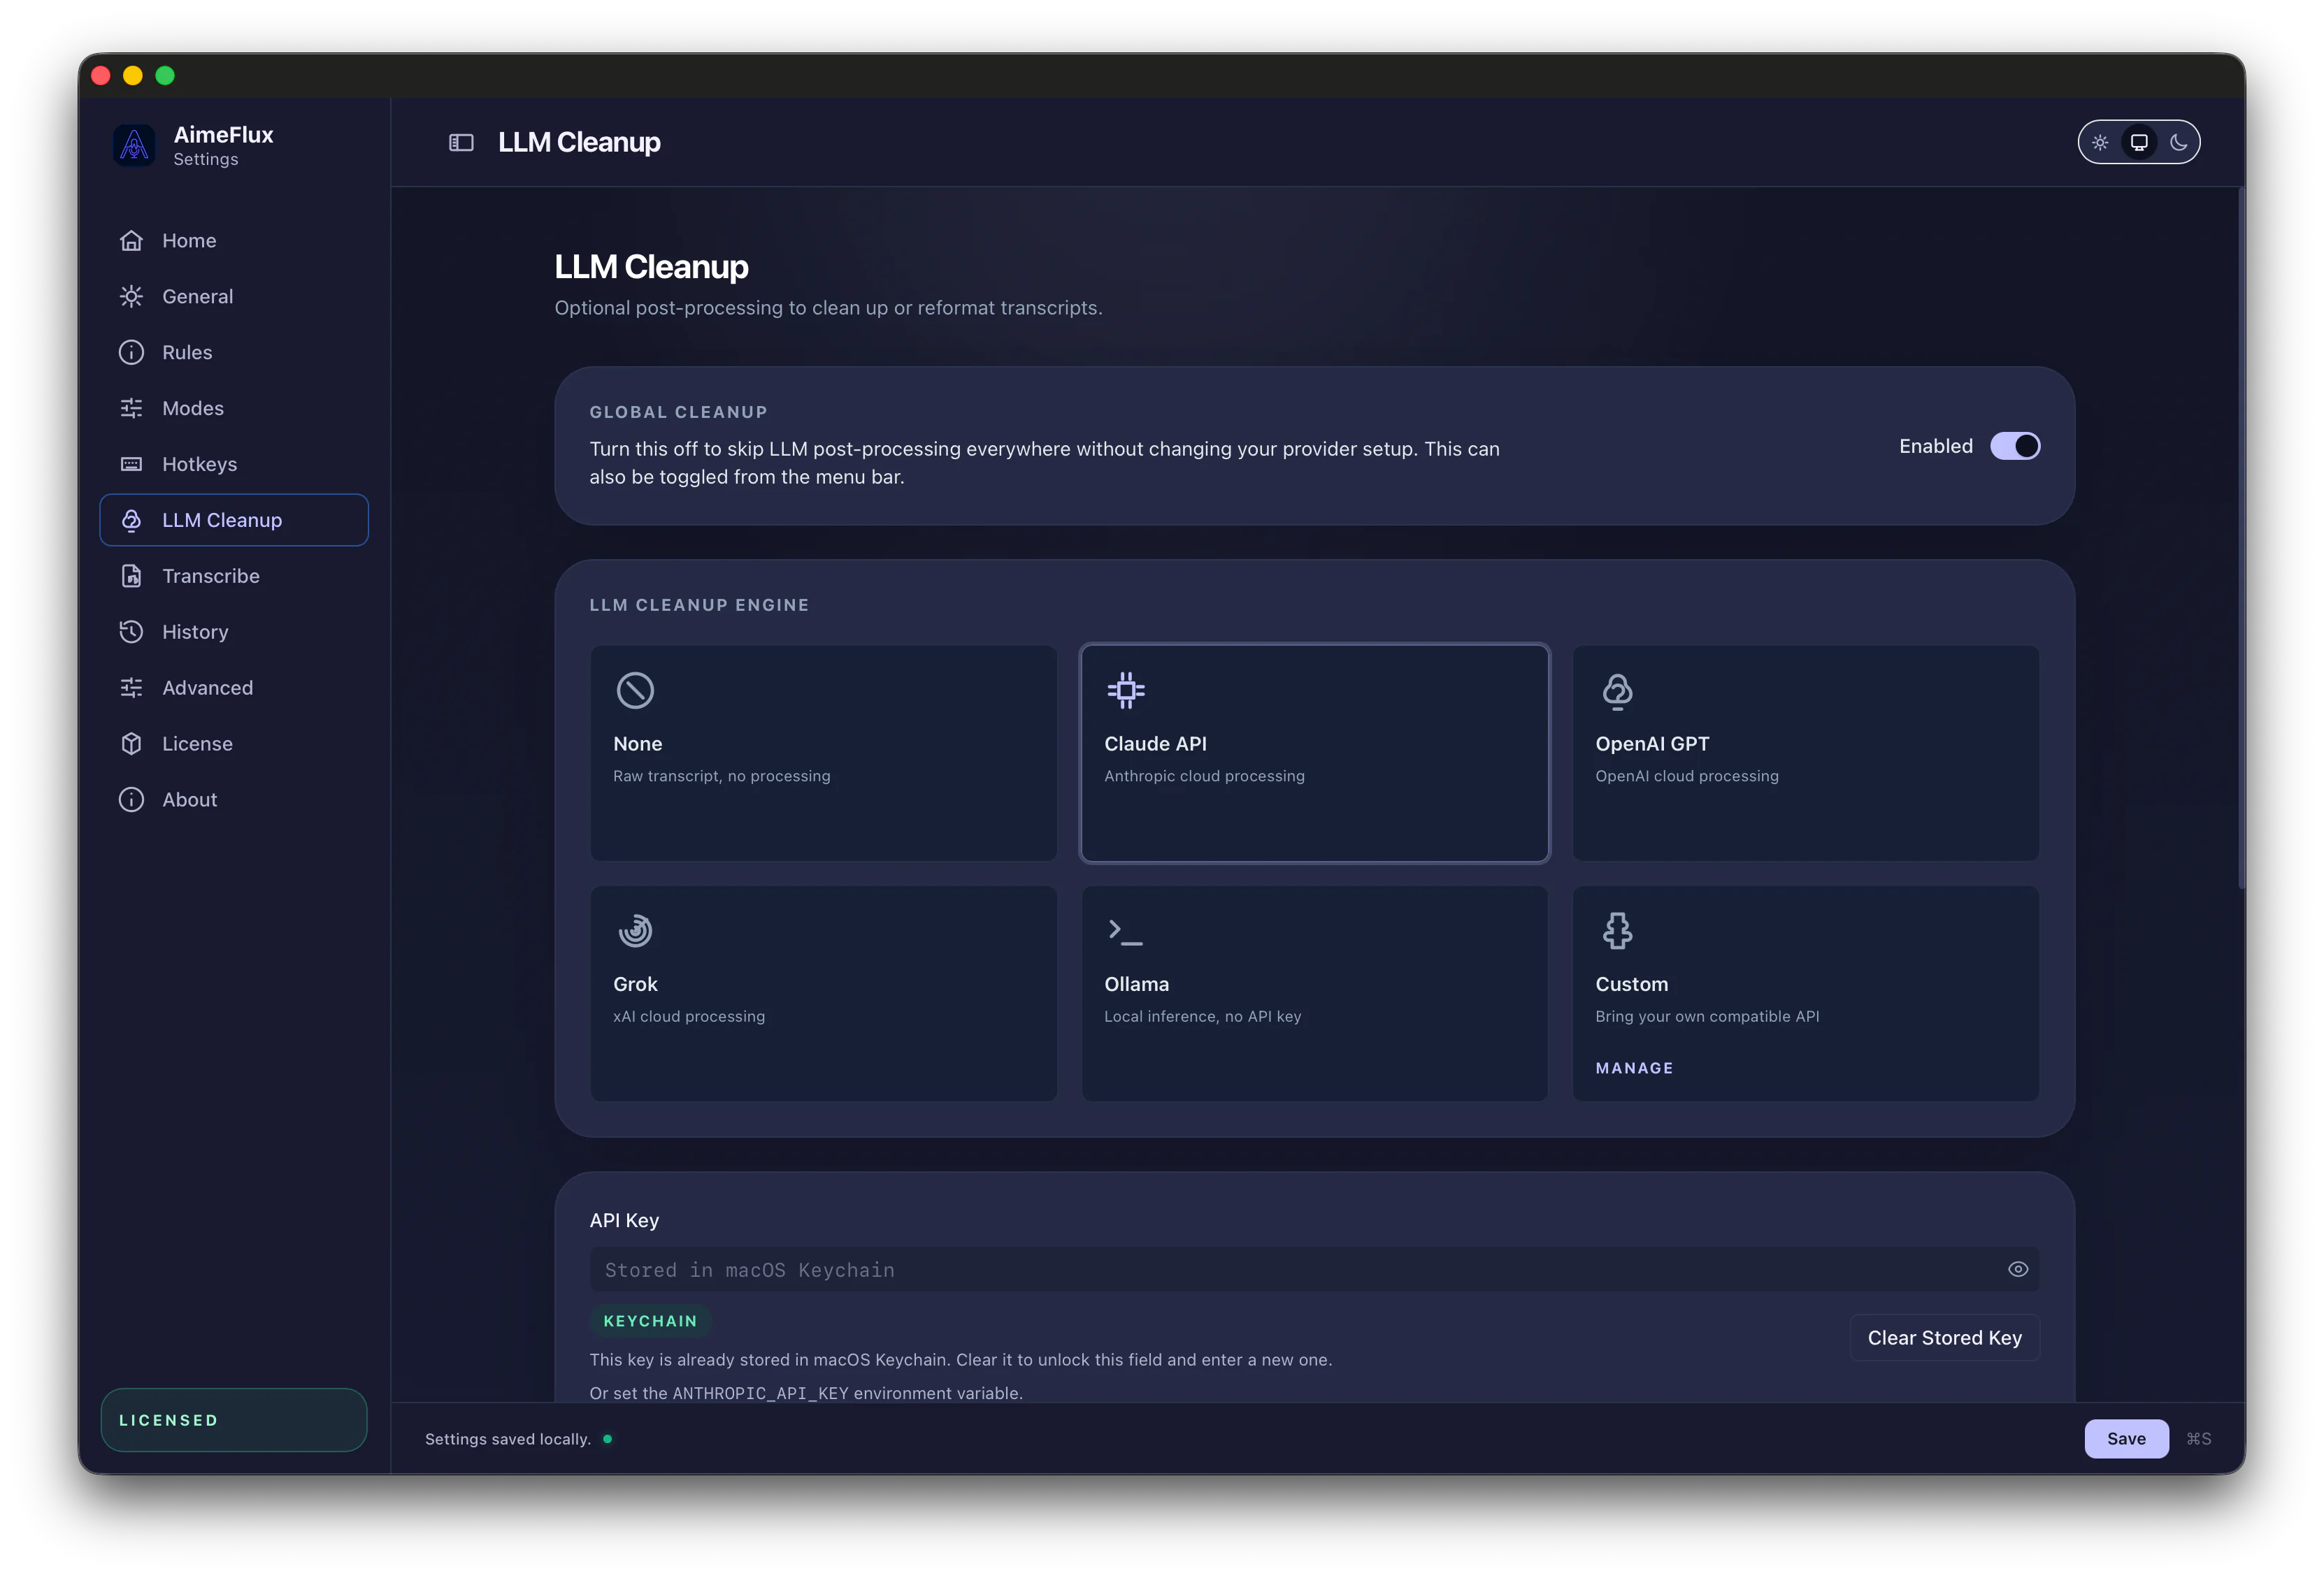2324x1578 pixels.
Task: Click 'Local inference, no API key' text
Action: [x=1202, y=1018]
